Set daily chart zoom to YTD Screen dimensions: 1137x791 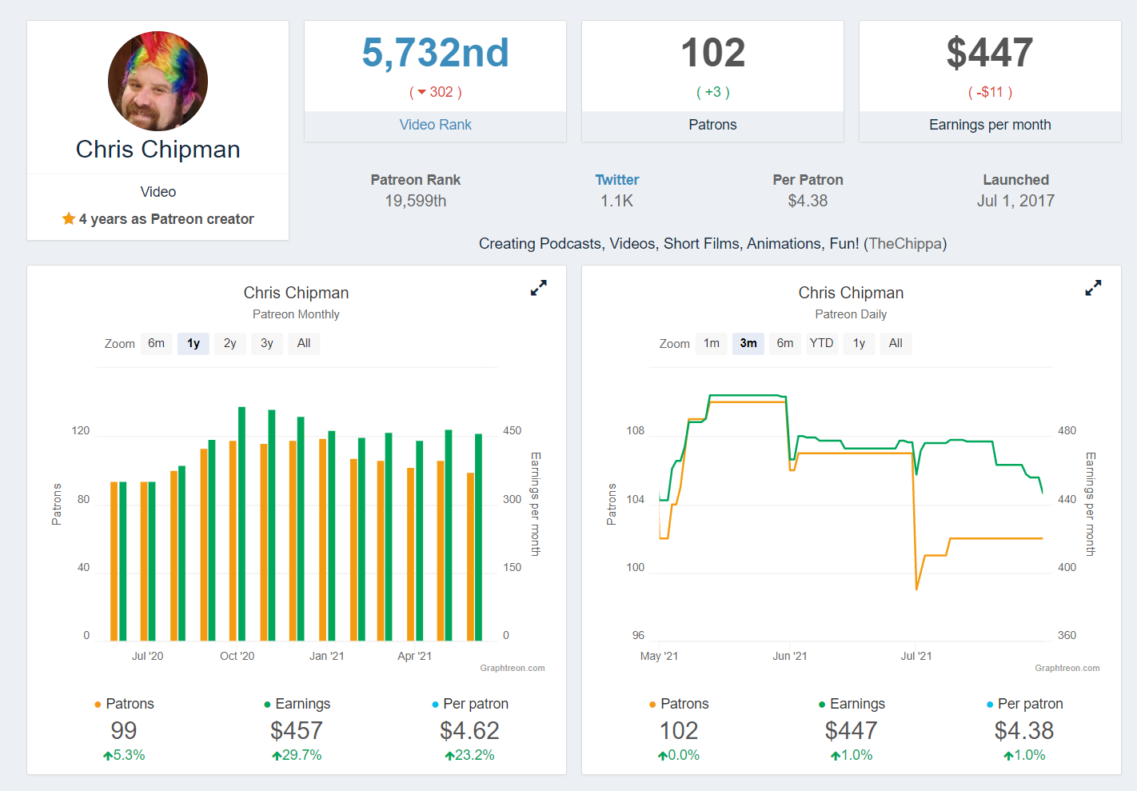click(x=822, y=343)
